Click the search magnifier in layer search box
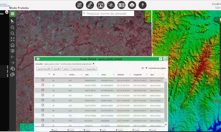221x132 pixels. click(84, 13)
